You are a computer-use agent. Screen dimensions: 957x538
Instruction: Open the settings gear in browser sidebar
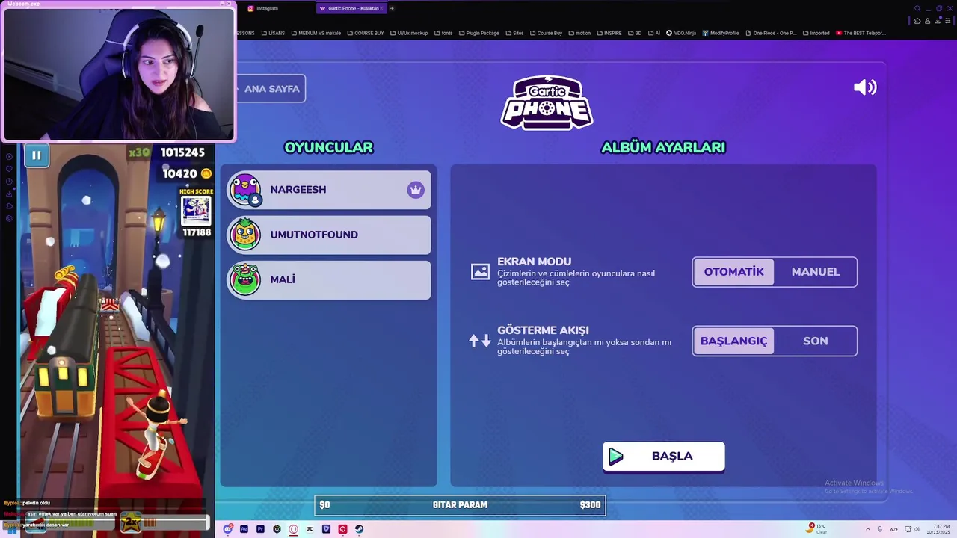(9, 218)
